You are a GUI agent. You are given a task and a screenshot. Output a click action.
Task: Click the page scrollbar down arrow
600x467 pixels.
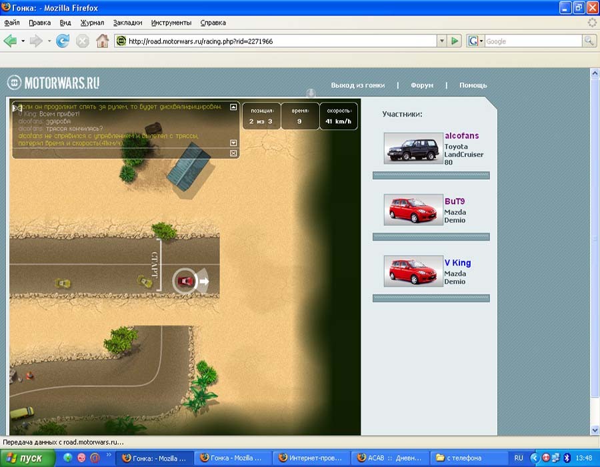(x=595, y=430)
